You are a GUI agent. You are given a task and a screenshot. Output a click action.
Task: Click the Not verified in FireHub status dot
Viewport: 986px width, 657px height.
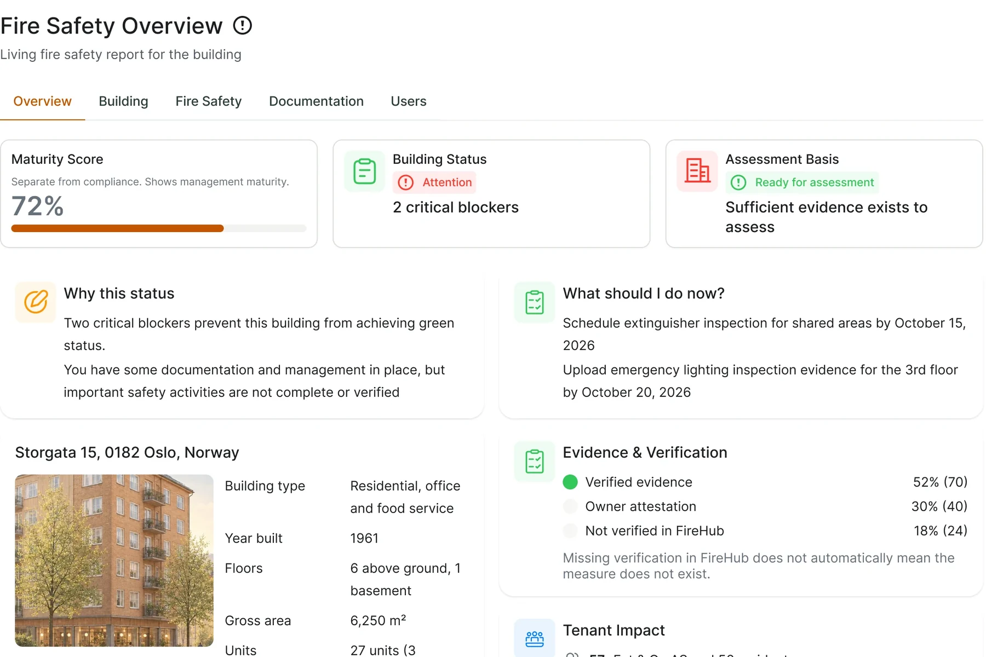(570, 531)
